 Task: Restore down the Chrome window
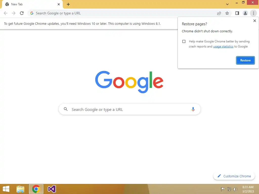[x=243, y=3]
